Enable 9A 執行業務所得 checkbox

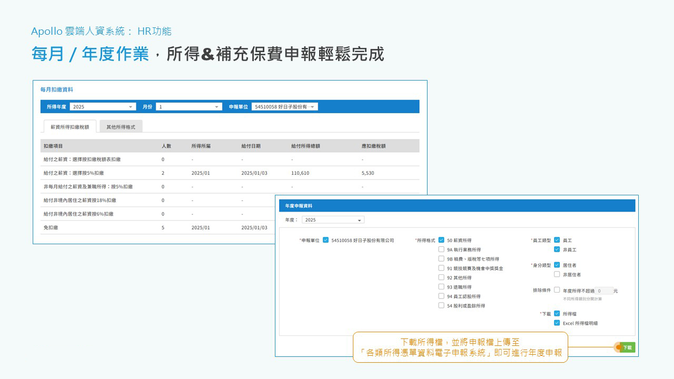pyautogui.click(x=441, y=249)
